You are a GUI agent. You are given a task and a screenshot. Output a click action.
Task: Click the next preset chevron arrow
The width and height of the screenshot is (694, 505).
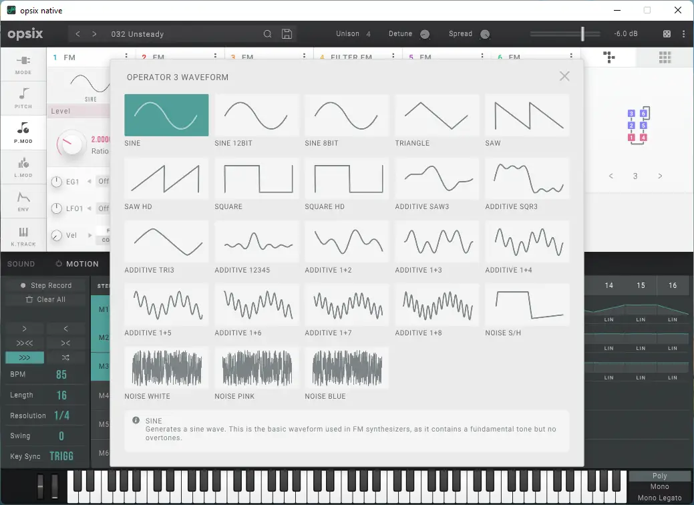94,33
